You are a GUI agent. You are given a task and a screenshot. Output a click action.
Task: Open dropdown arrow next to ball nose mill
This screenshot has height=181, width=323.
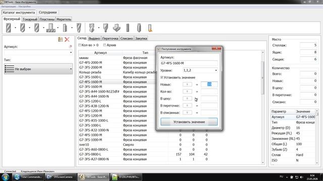(43, 28)
